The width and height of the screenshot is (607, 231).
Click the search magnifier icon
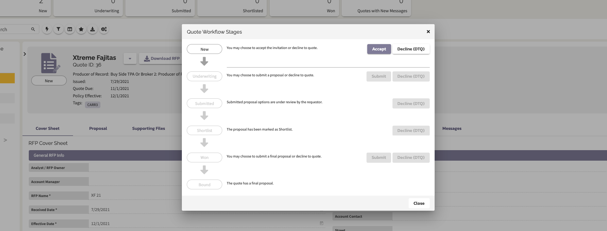[x=33, y=29]
